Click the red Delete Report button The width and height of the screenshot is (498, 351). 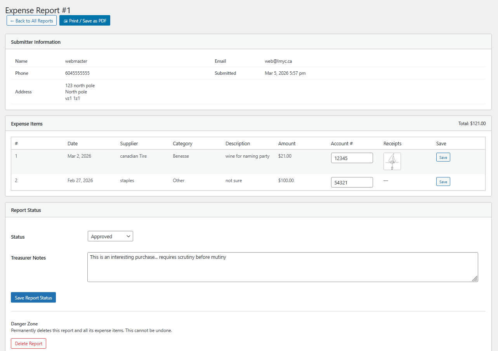coord(28,344)
